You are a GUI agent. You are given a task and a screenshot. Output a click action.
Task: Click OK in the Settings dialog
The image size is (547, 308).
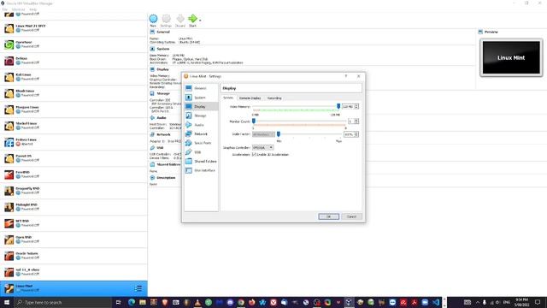coord(328,216)
